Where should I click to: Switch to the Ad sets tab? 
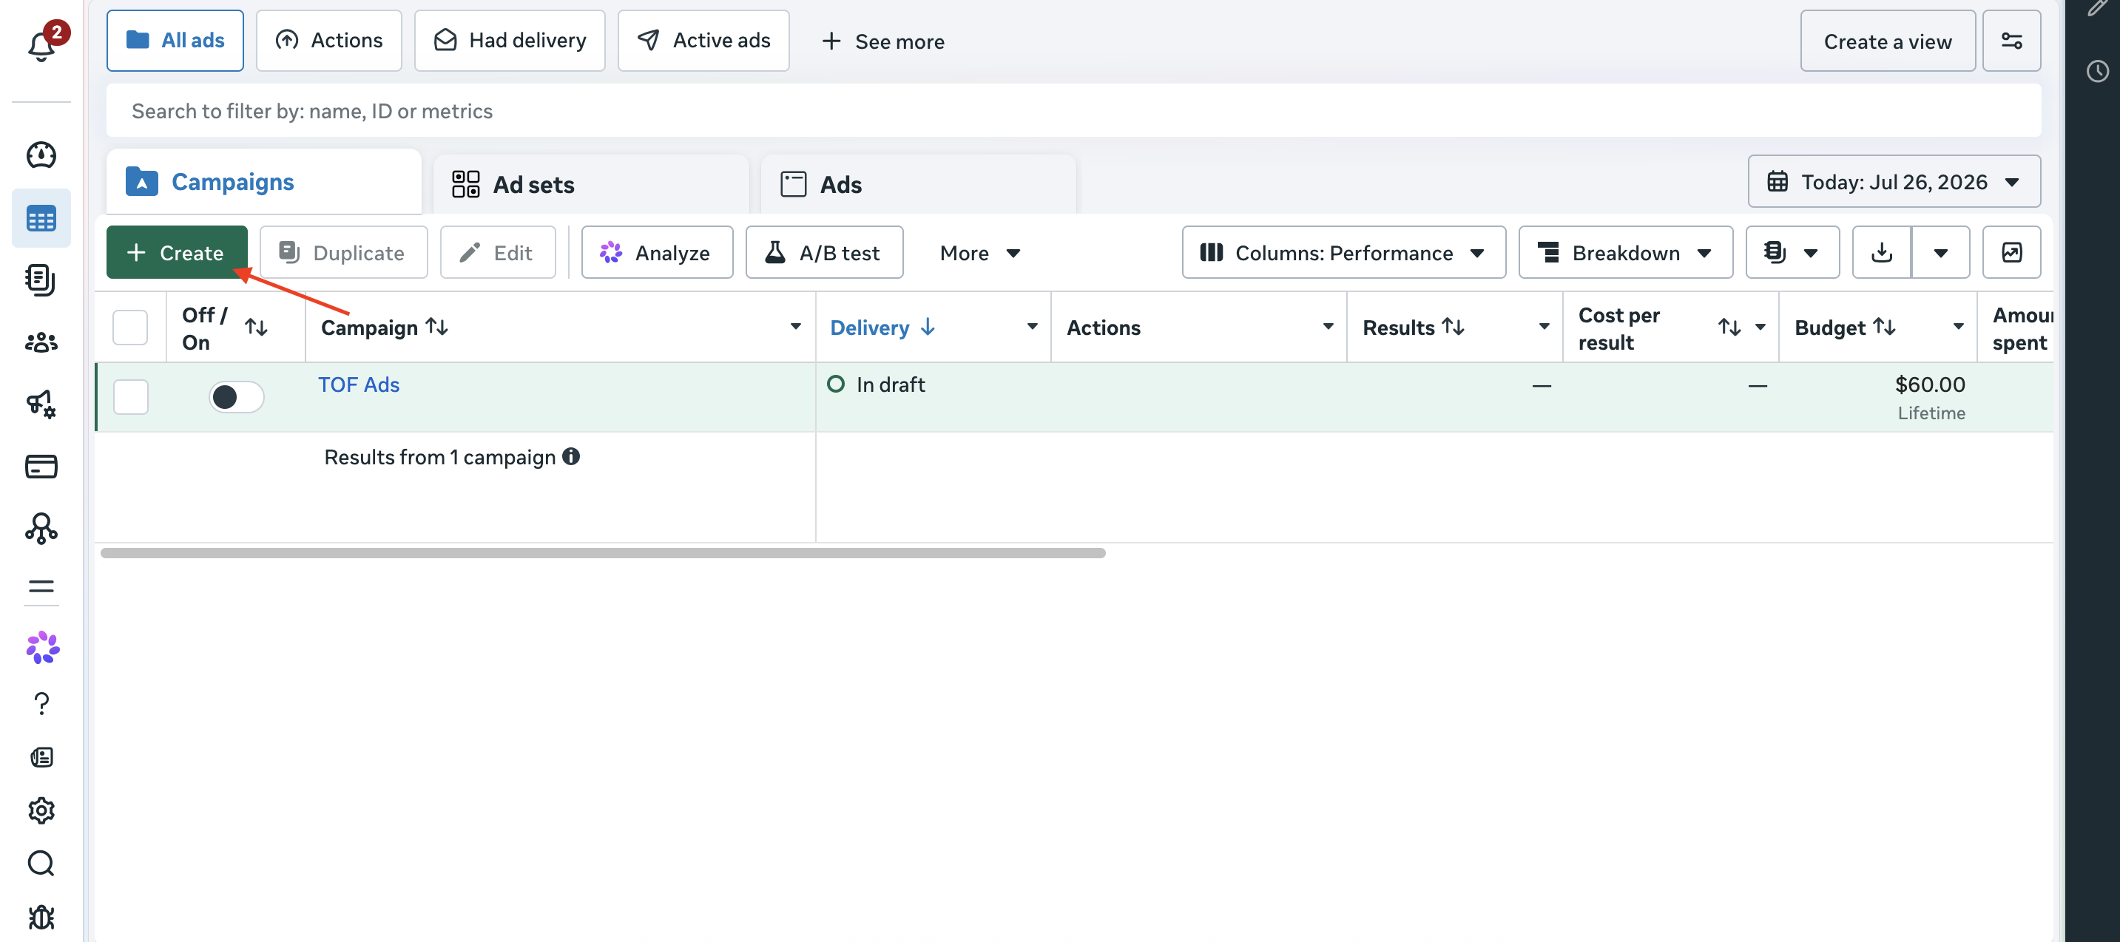tap(591, 184)
